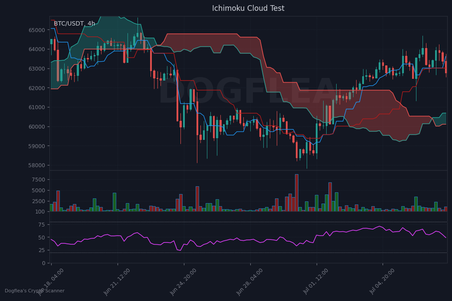Click the 25 RSI axis label
The image size is (452, 301).
(x=42, y=250)
